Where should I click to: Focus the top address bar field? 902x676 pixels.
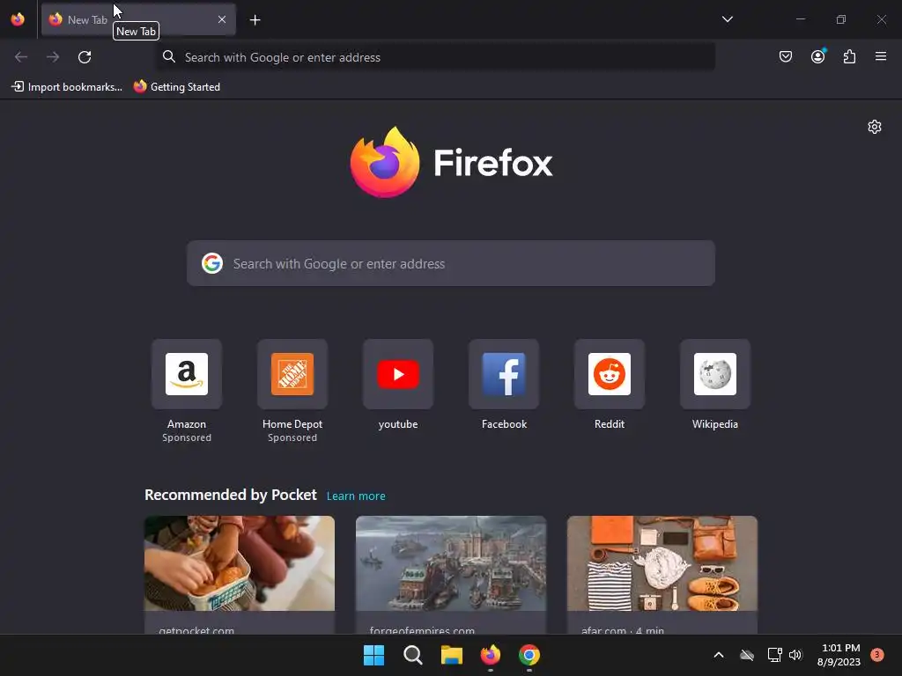[436, 57]
